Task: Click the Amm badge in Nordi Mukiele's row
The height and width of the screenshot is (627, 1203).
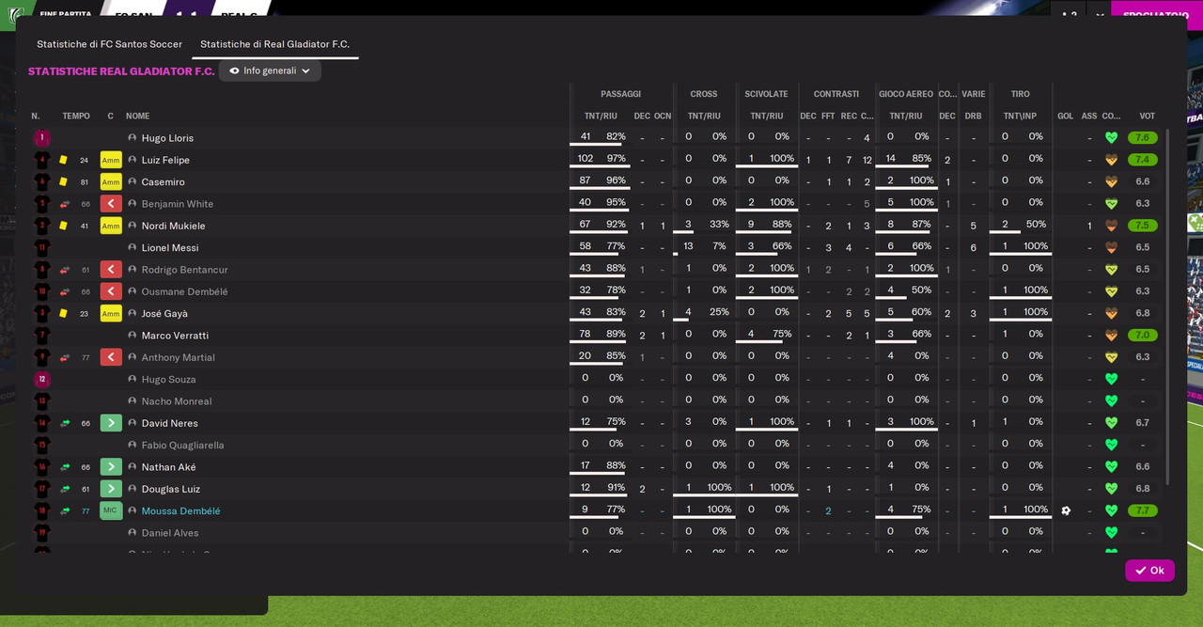Action: [x=111, y=226]
